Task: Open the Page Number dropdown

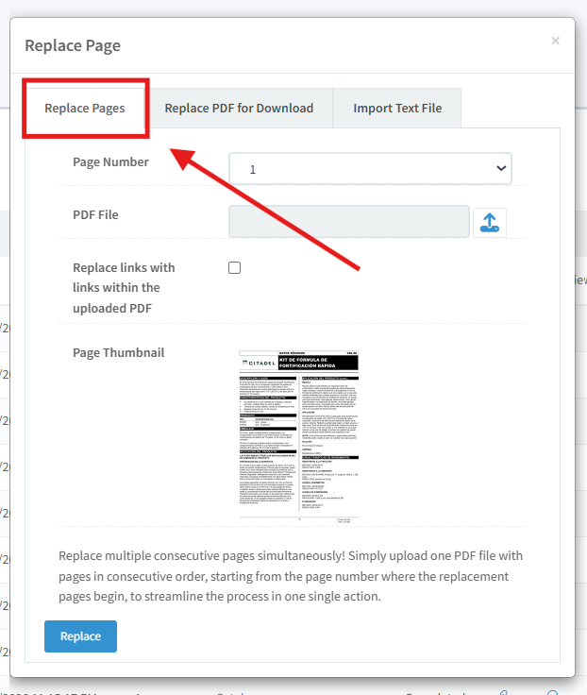Action: (x=370, y=169)
